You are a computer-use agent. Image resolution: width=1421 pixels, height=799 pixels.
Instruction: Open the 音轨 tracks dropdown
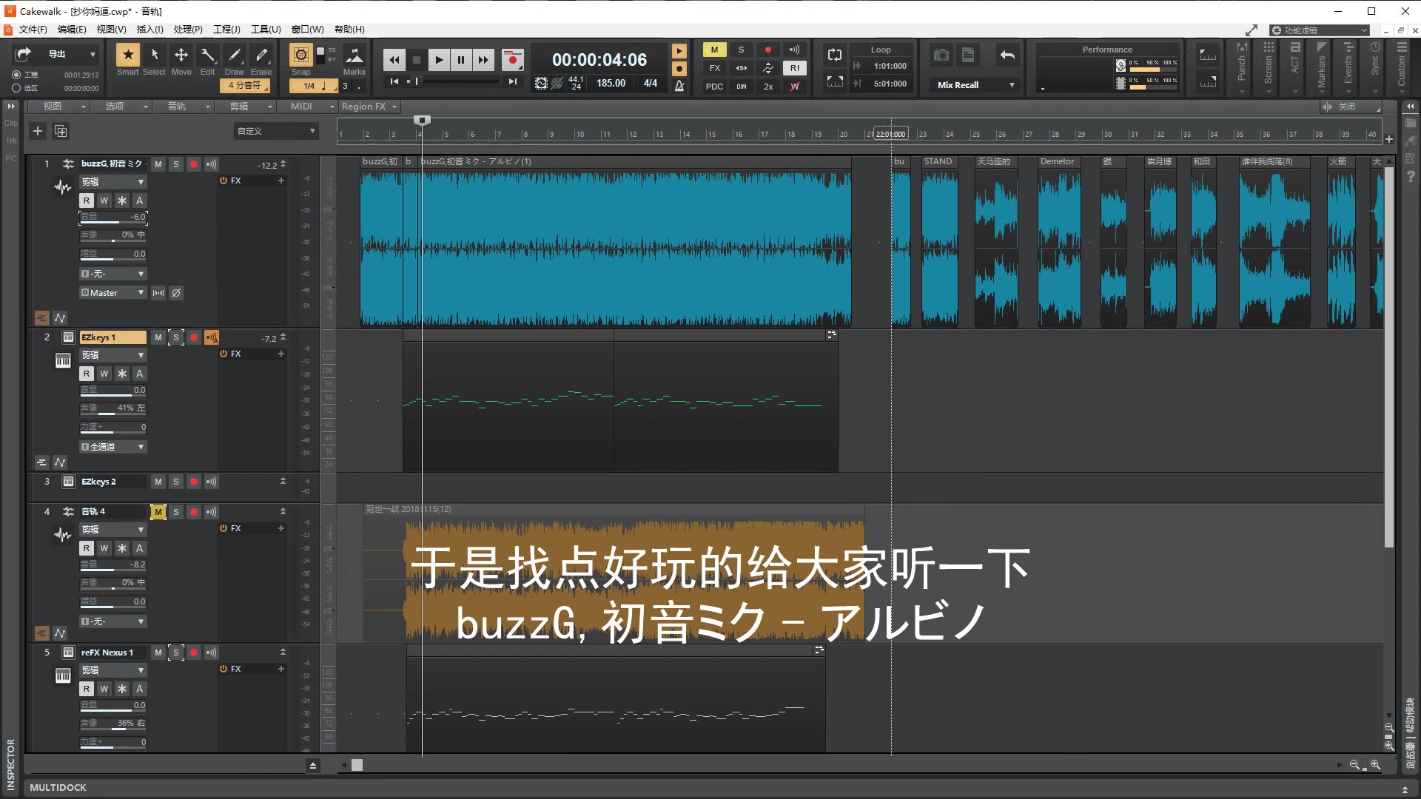182,107
